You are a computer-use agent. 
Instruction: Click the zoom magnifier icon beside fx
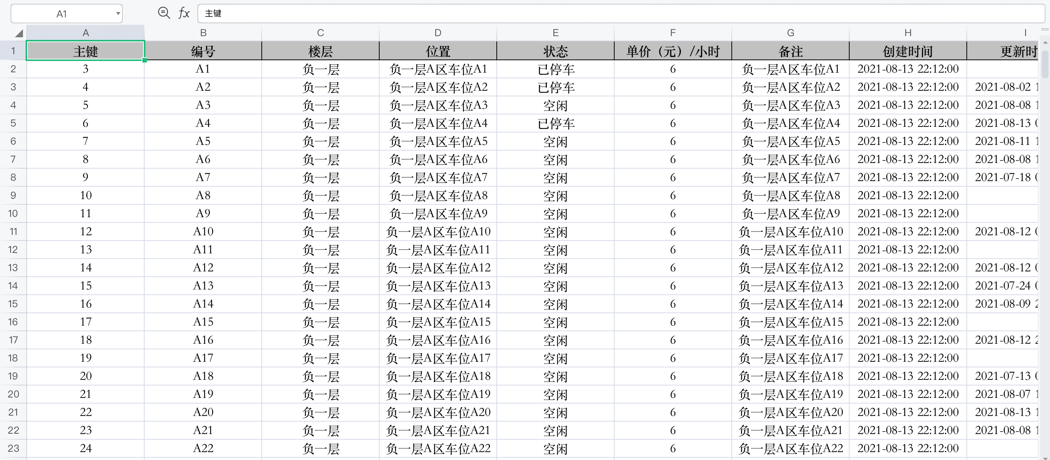163,13
